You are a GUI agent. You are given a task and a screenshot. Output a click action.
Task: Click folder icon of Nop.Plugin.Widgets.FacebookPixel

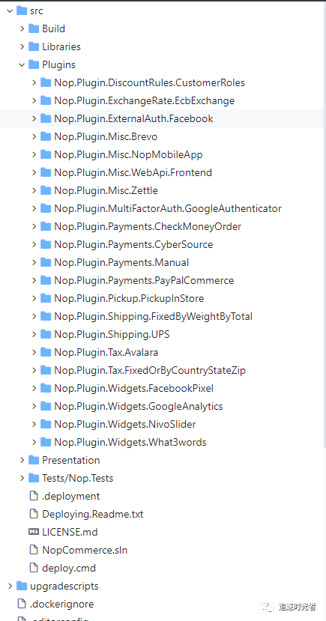point(46,388)
